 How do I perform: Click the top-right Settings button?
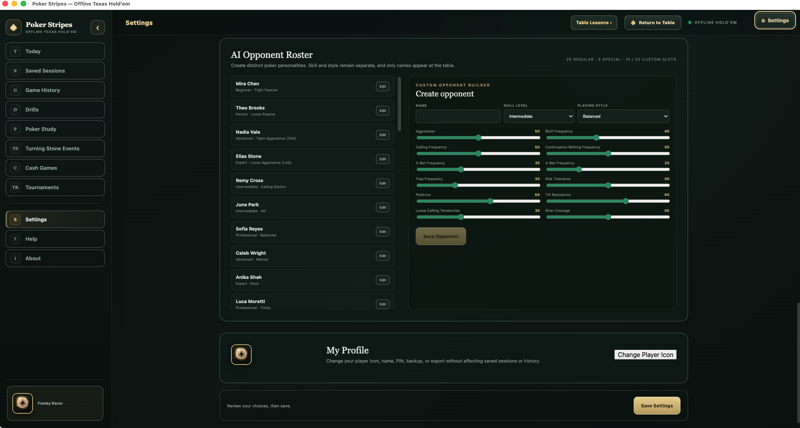coord(775,21)
